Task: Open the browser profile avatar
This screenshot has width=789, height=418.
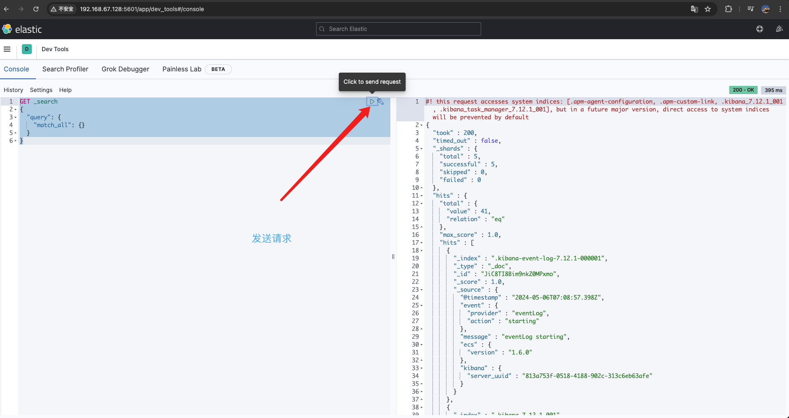Action: (765, 9)
